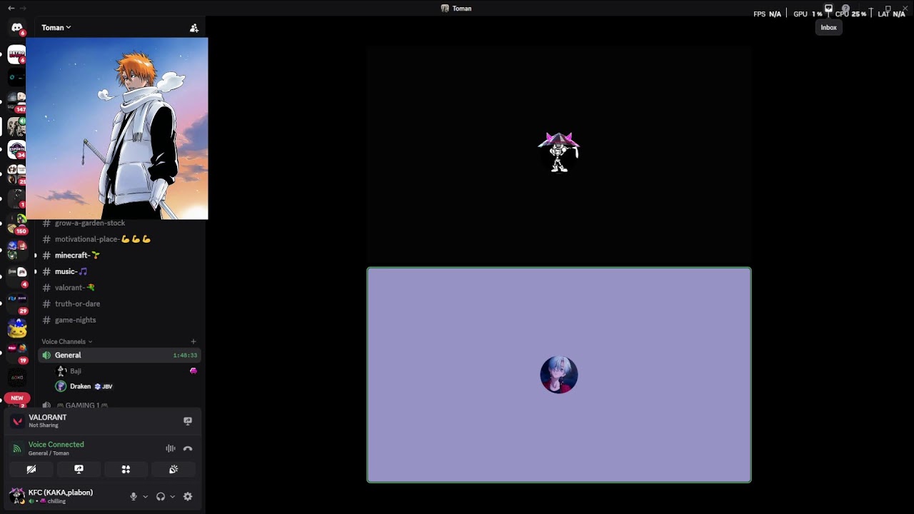Click the NEW mentions indicator

click(17, 398)
